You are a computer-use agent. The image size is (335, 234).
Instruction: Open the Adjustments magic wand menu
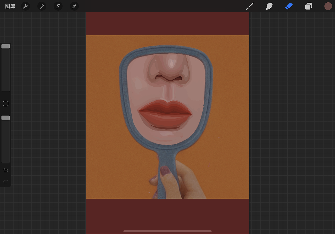pyautogui.click(x=42, y=6)
